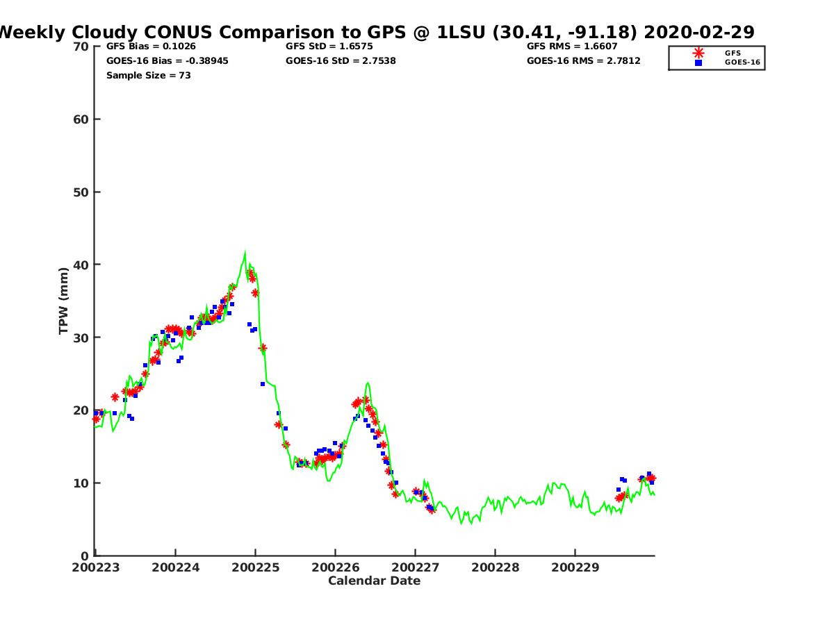Click the GOES-16 RMS = 2.7812 text

click(x=584, y=61)
